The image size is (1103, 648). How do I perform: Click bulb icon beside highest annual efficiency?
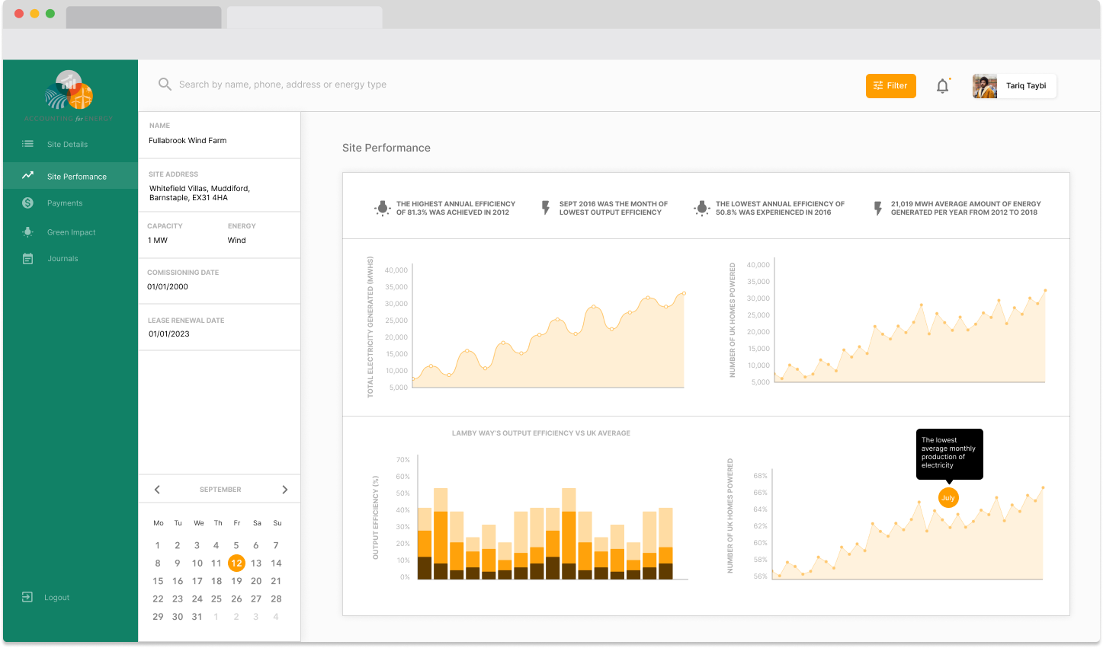pyautogui.click(x=383, y=208)
